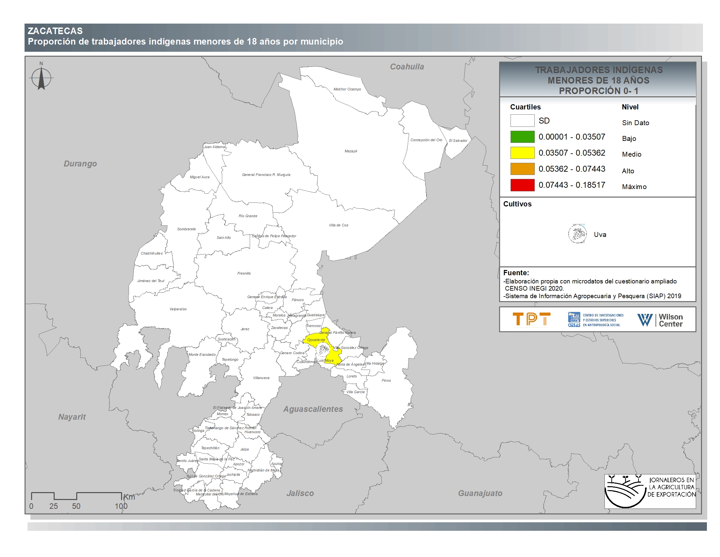
Task: Click the Wilson Center logo
Action: point(660,320)
